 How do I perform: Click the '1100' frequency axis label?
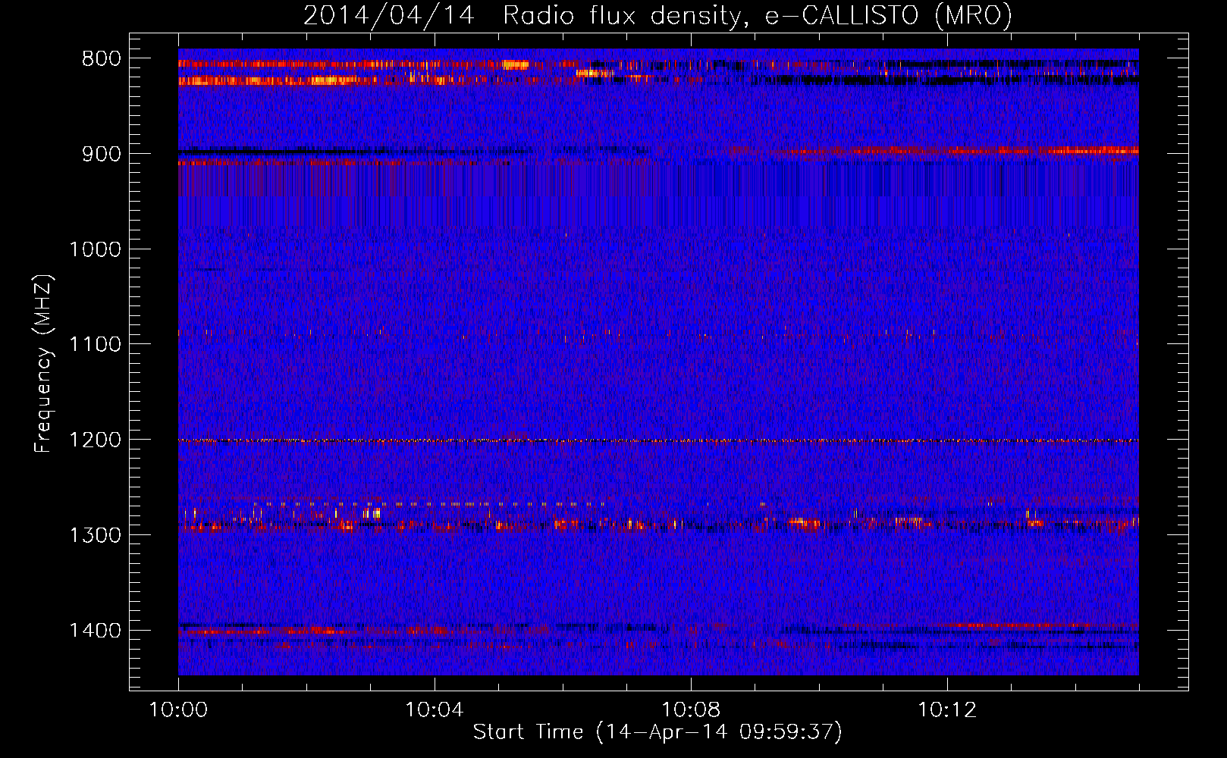(95, 345)
